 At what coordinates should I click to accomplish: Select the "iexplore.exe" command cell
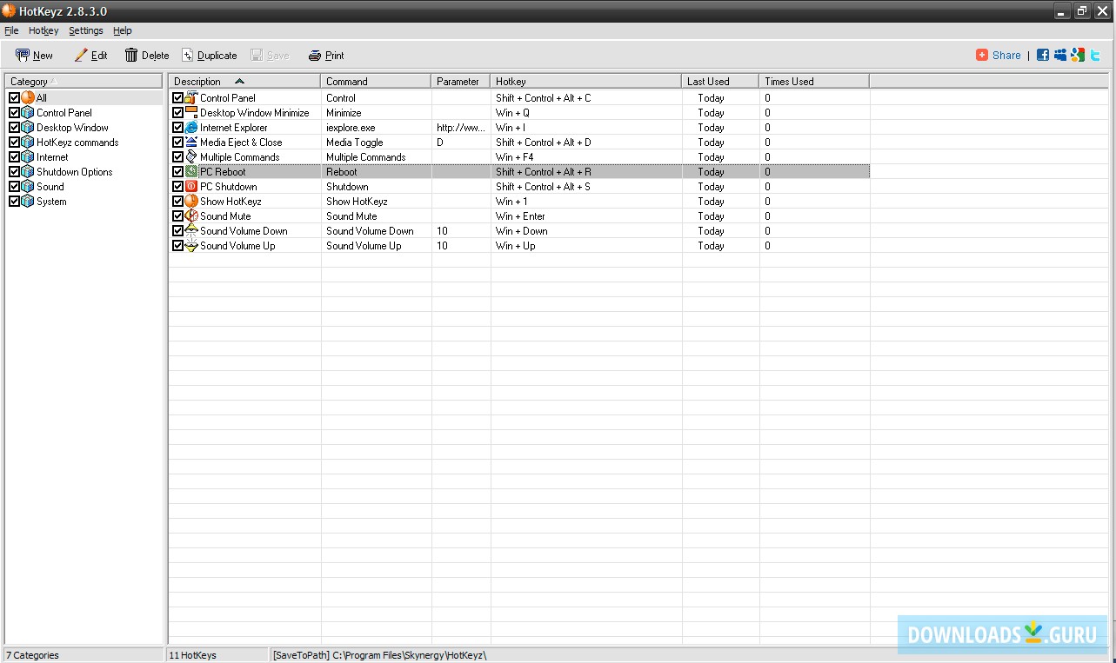(x=351, y=128)
